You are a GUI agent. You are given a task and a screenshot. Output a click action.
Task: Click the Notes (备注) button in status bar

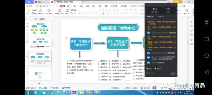(x=127, y=88)
